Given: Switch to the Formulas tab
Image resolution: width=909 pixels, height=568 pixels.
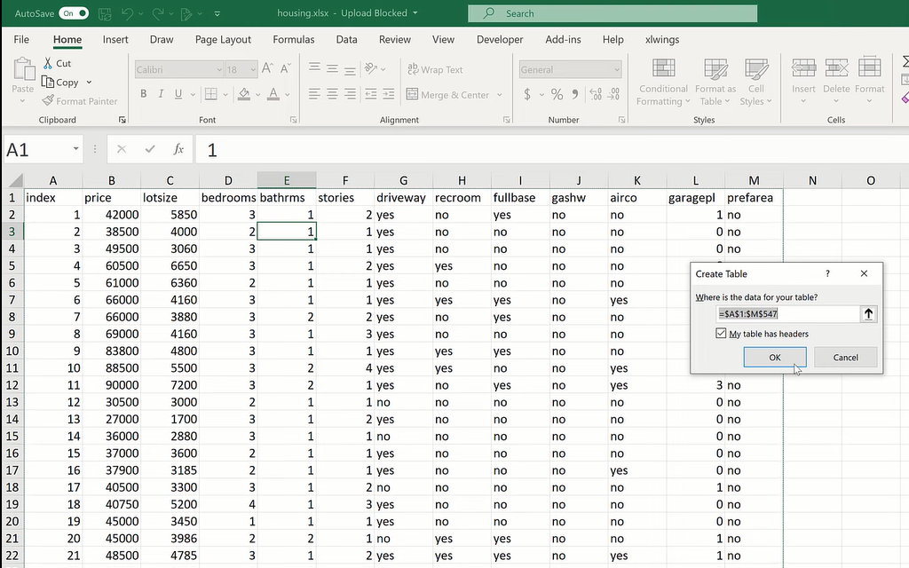Looking at the screenshot, I should click(293, 39).
